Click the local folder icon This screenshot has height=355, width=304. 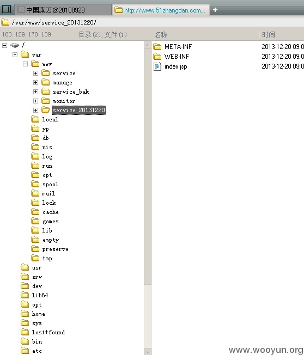[x=35, y=119]
